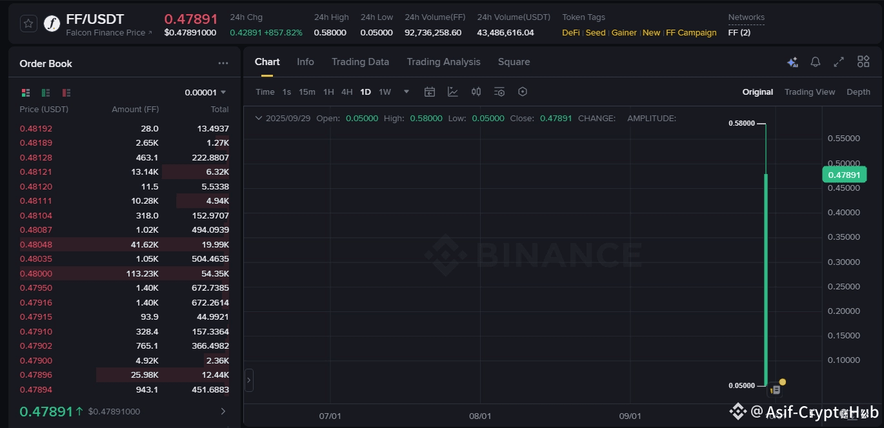884x428 pixels.
Task: Open the go-to-date calendar icon
Action: coord(430,92)
